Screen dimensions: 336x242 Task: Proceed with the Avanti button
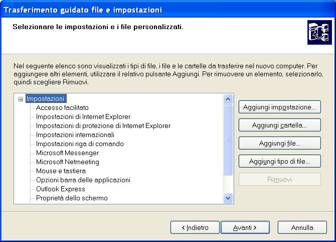click(x=245, y=227)
